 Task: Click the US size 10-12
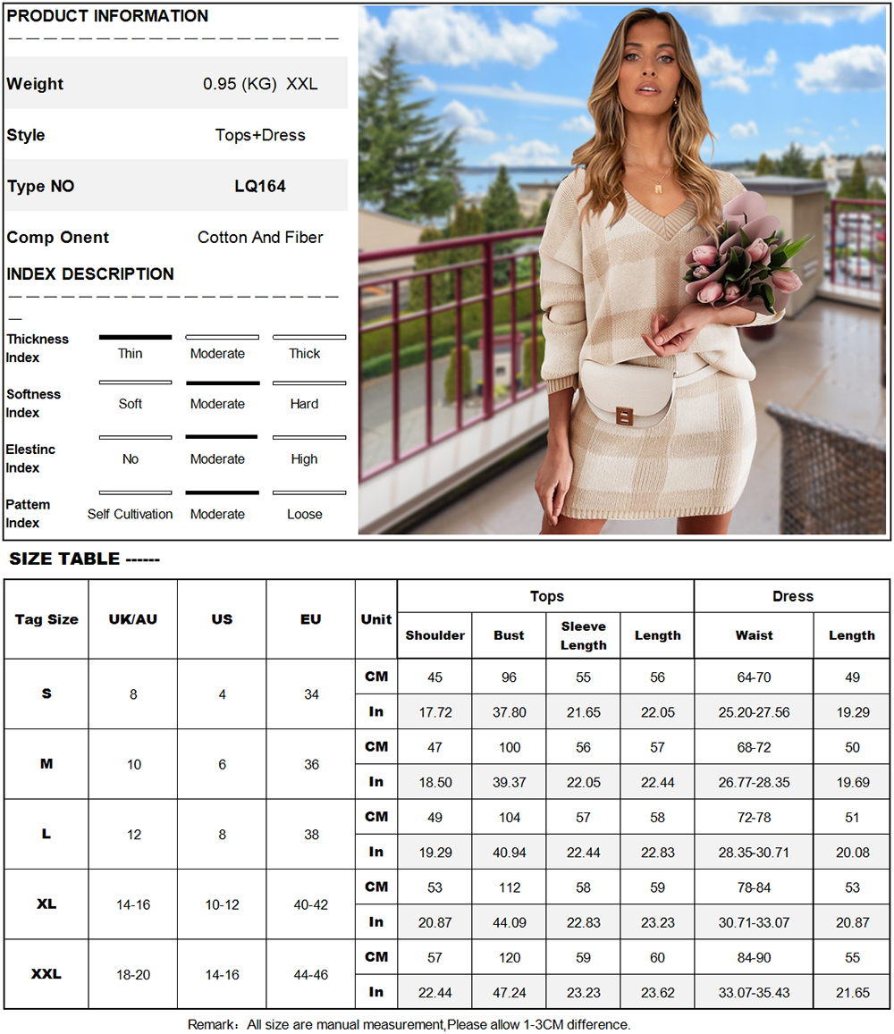(222, 904)
